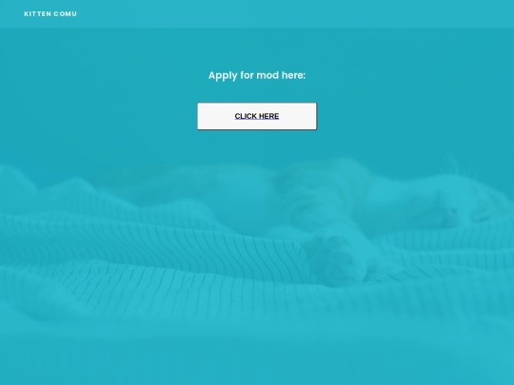Viewport: 514px width, 385px height.
Task: Select the underlined CLICK HERE link text
Action: 257,116
